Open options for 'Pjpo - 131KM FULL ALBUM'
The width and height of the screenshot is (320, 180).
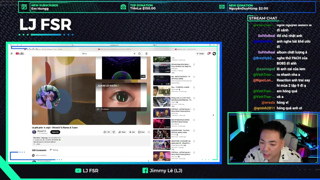[x=194, y=87]
